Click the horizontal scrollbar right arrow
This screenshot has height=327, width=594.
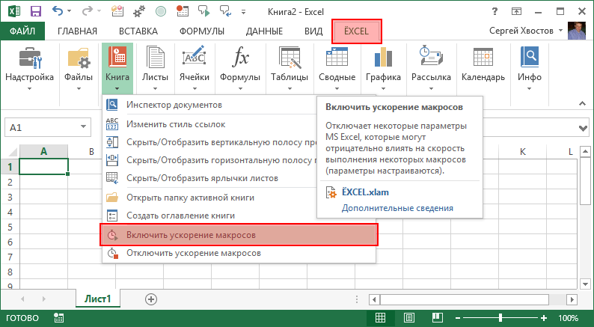click(572, 299)
